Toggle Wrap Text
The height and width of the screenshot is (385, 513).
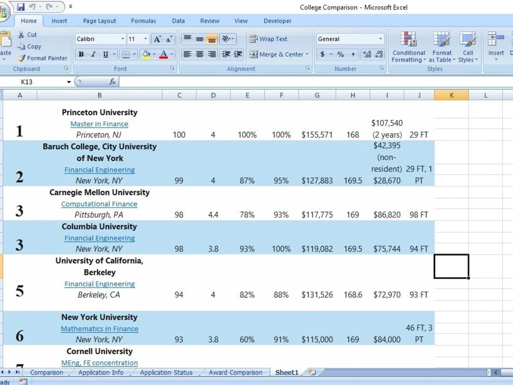pyautogui.click(x=268, y=40)
